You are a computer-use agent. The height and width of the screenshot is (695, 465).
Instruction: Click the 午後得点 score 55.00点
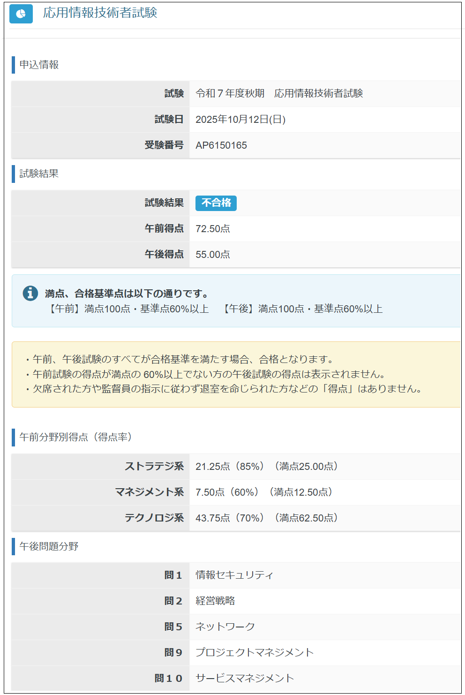tap(212, 255)
